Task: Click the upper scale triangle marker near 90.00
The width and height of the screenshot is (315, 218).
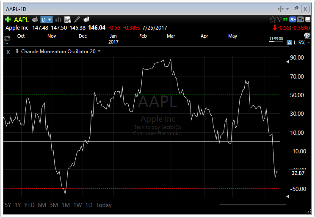Action: tap(287, 62)
